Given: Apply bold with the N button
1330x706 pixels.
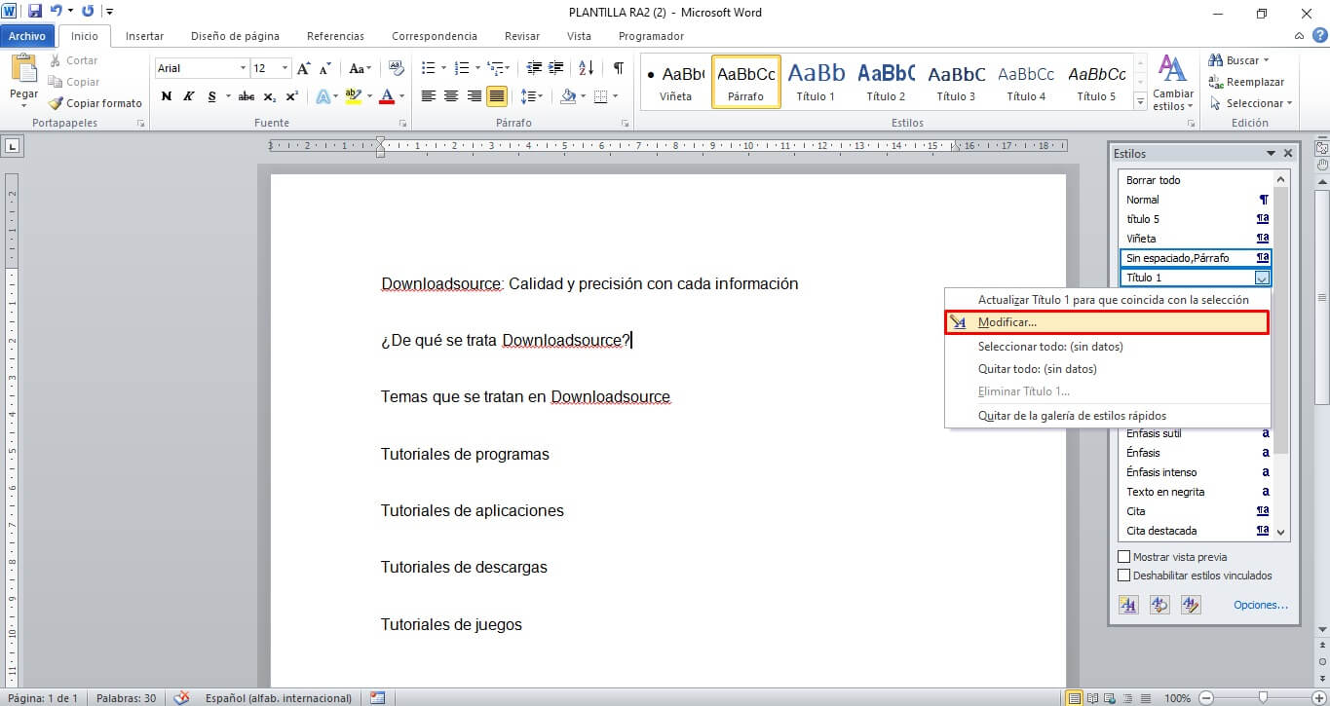Looking at the screenshot, I should (166, 96).
